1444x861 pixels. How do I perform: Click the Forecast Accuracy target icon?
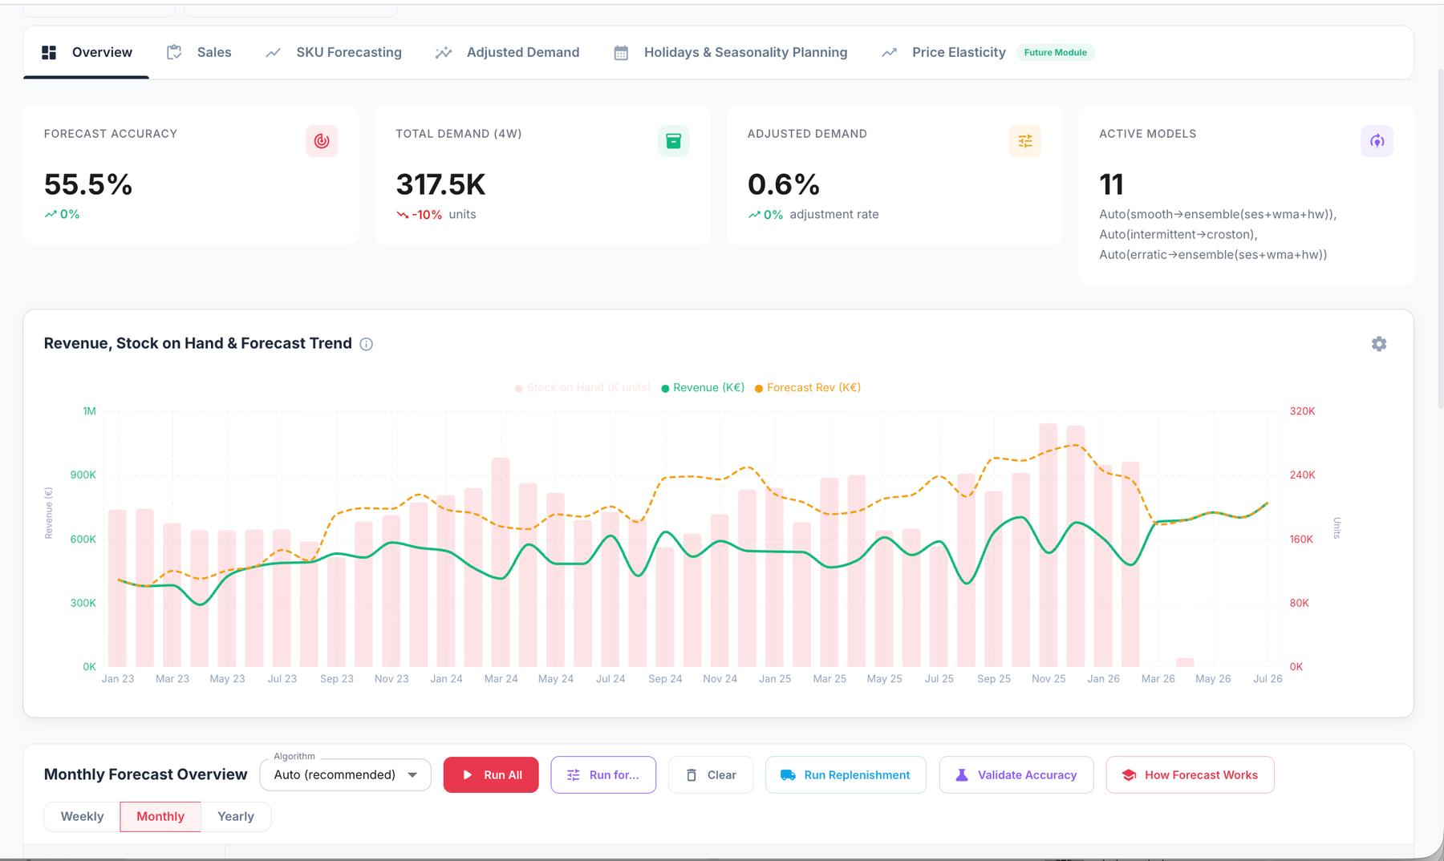pyautogui.click(x=322, y=141)
